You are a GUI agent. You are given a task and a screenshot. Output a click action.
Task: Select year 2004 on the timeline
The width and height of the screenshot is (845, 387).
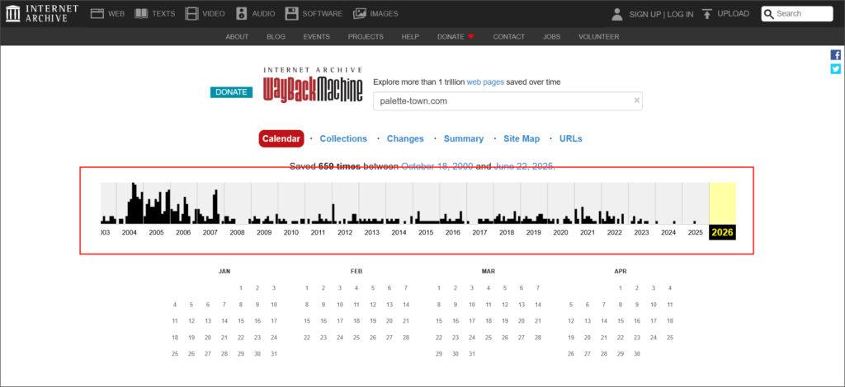click(130, 232)
